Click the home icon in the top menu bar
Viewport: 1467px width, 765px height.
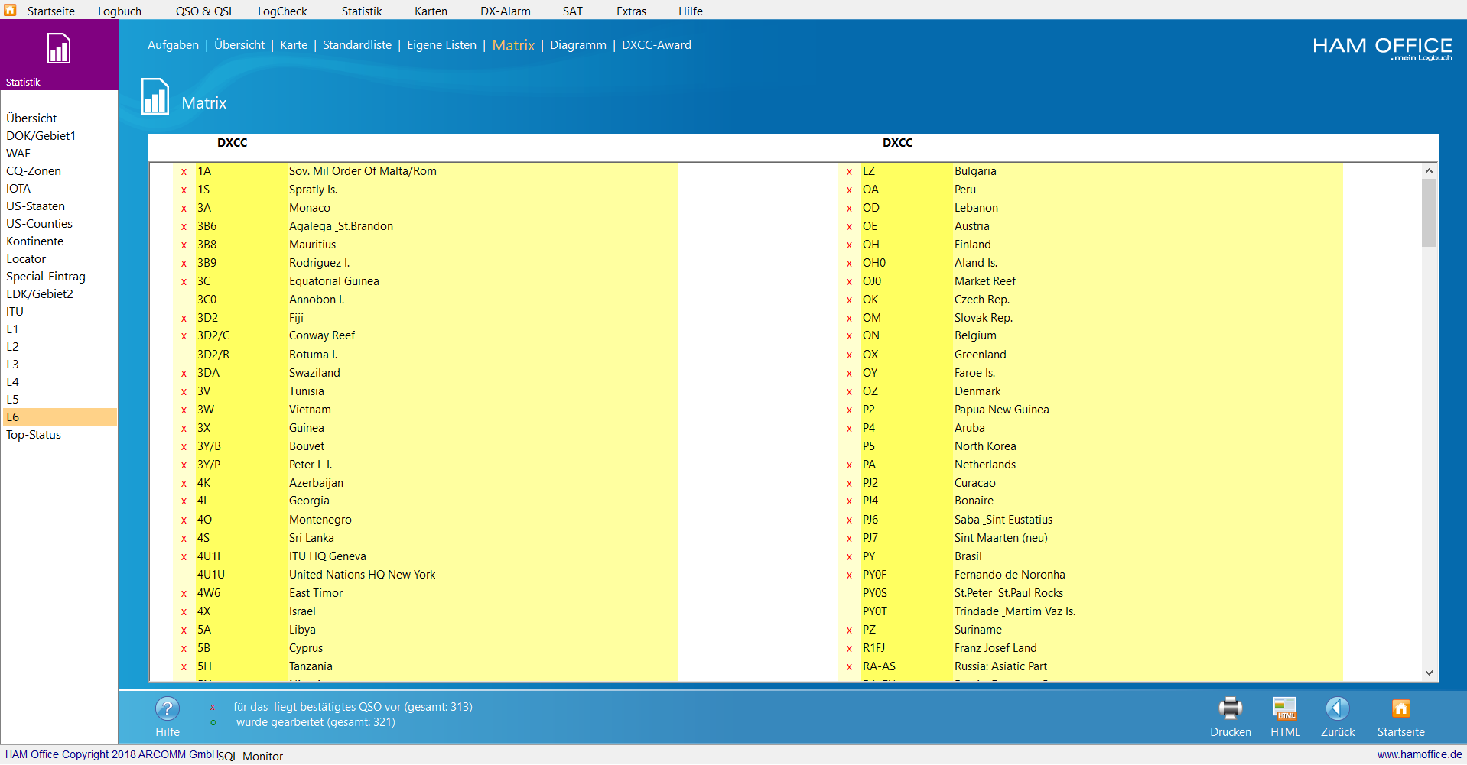(x=10, y=10)
